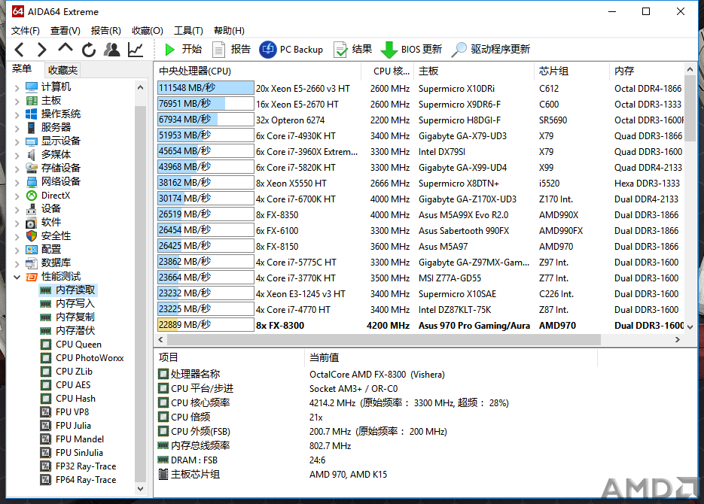Select the 内存复制 benchmark
Viewport: 704px width, 504px height.
click(68, 317)
